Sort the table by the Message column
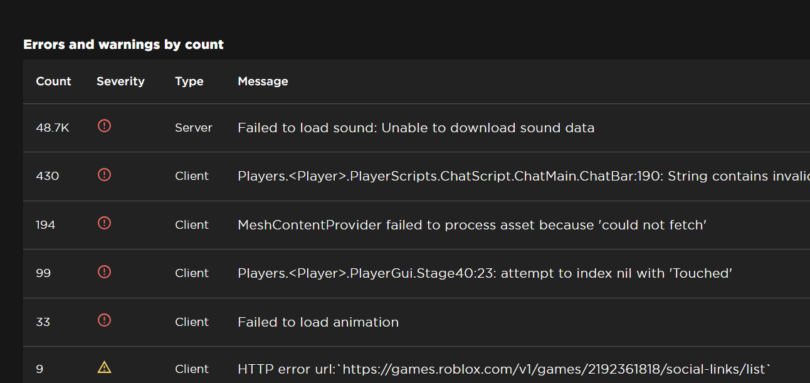This screenshot has height=383, width=810. tap(262, 81)
